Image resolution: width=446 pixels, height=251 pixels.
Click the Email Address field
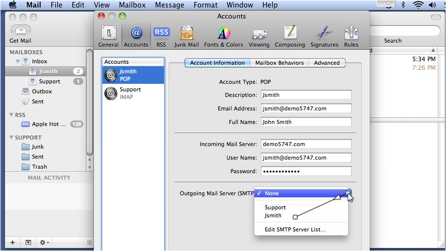(x=306, y=108)
